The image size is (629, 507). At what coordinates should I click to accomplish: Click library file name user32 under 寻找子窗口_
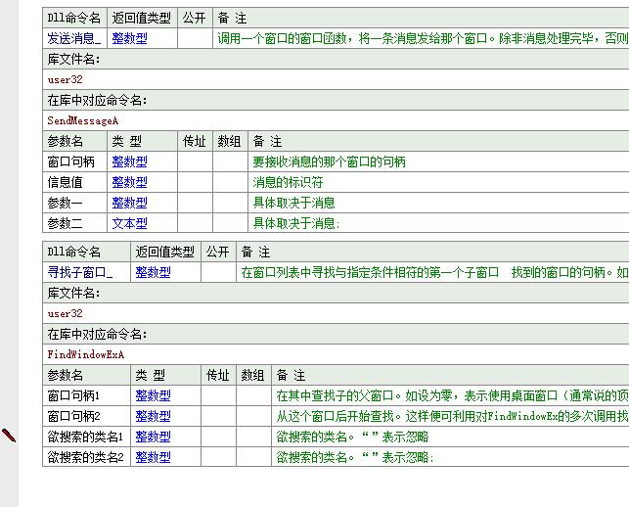[65, 313]
